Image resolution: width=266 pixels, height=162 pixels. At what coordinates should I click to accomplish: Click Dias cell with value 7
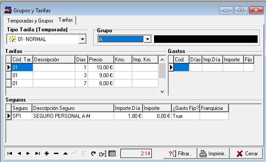point(81,83)
